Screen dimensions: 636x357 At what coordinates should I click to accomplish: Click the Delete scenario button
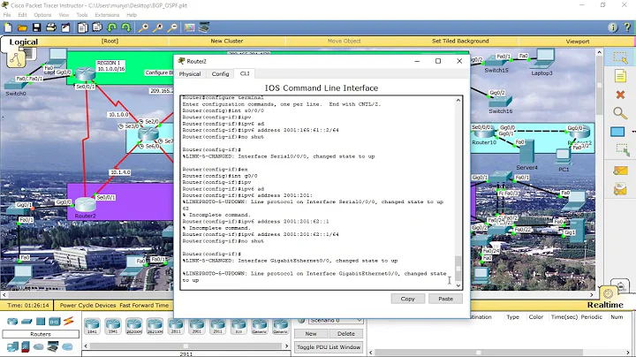coord(346,333)
